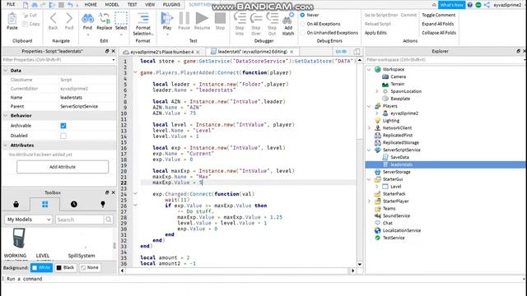Click the Select tool in Edit group
This screenshot has width=527, height=296.
tap(121, 21)
